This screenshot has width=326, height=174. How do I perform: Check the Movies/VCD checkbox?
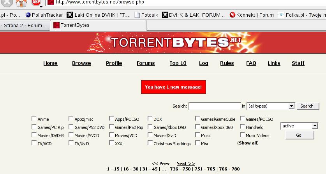pyautogui.click(x=111, y=135)
